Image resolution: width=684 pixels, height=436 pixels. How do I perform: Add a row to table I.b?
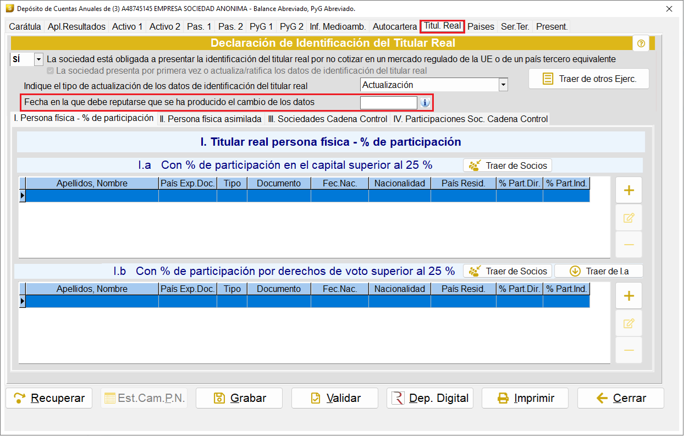pyautogui.click(x=629, y=296)
